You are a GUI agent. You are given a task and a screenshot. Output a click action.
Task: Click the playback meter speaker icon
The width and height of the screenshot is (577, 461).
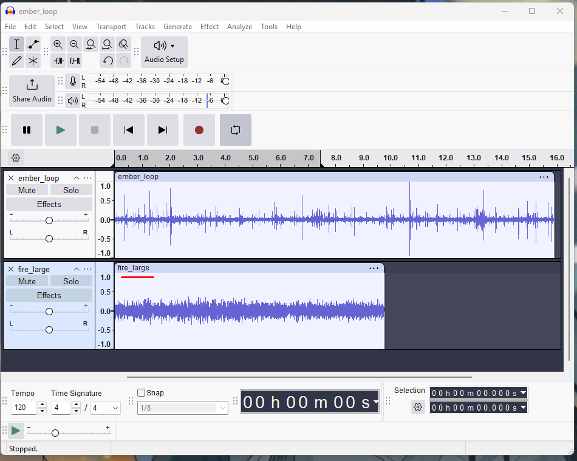(73, 100)
